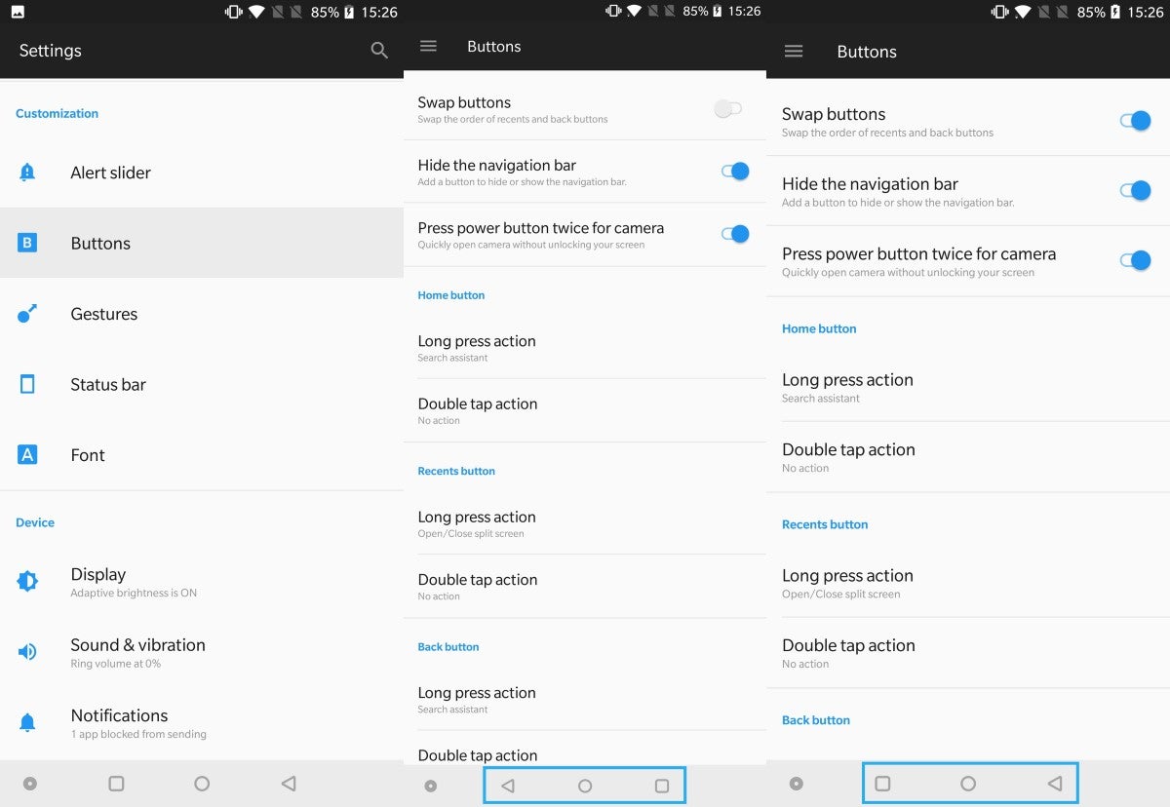Open Status bar settings
The width and height of the screenshot is (1170, 807).
(x=202, y=384)
